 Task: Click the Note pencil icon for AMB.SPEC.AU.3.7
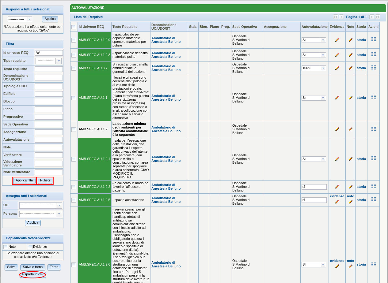tap(350, 68)
